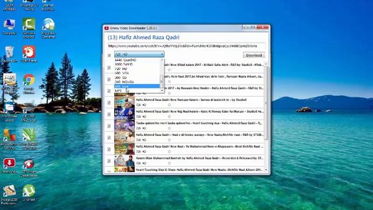
Task: Toggle the select-all checkbox beside the quality dropdown
Action: 109,55
